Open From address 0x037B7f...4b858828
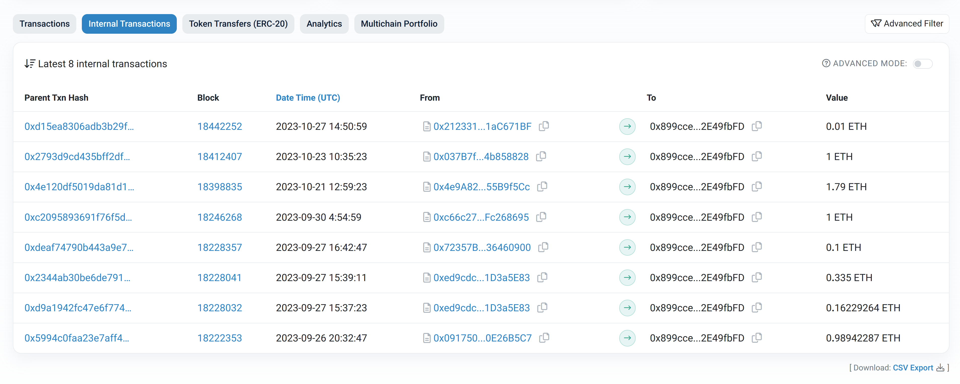 [481, 157]
